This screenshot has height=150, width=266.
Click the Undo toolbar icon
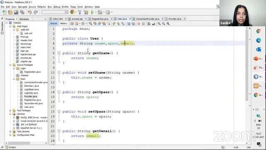(x=30, y=12)
